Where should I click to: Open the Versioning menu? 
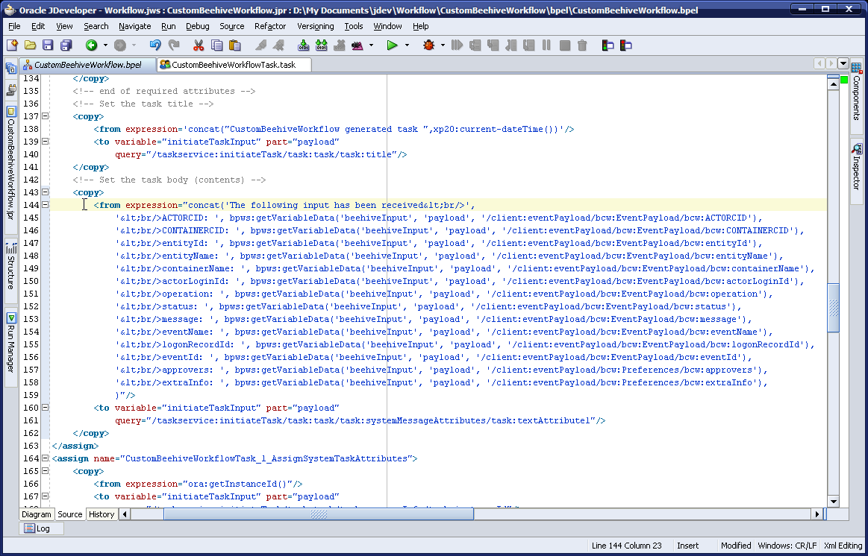tap(315, 26)
